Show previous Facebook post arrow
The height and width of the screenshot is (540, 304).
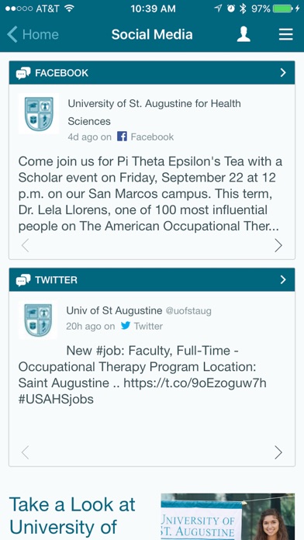click(25, 245)
